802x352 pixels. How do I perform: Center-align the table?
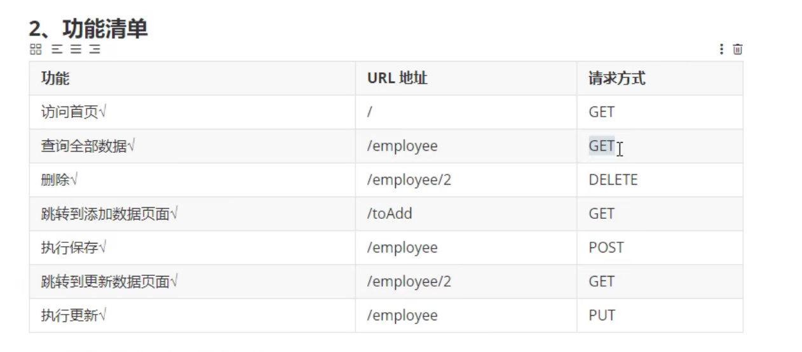(76, 49)
